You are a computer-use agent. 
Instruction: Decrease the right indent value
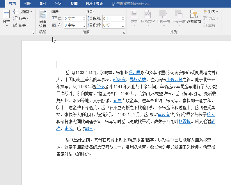pyautogui.click(x=84, y=27)
